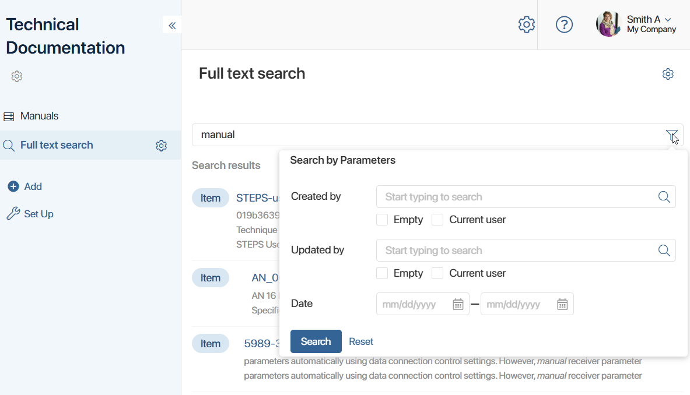Open the first date calendar picker
Image resolution: width=690 pixels, height=395 pixels.
(x=458, y=304)
